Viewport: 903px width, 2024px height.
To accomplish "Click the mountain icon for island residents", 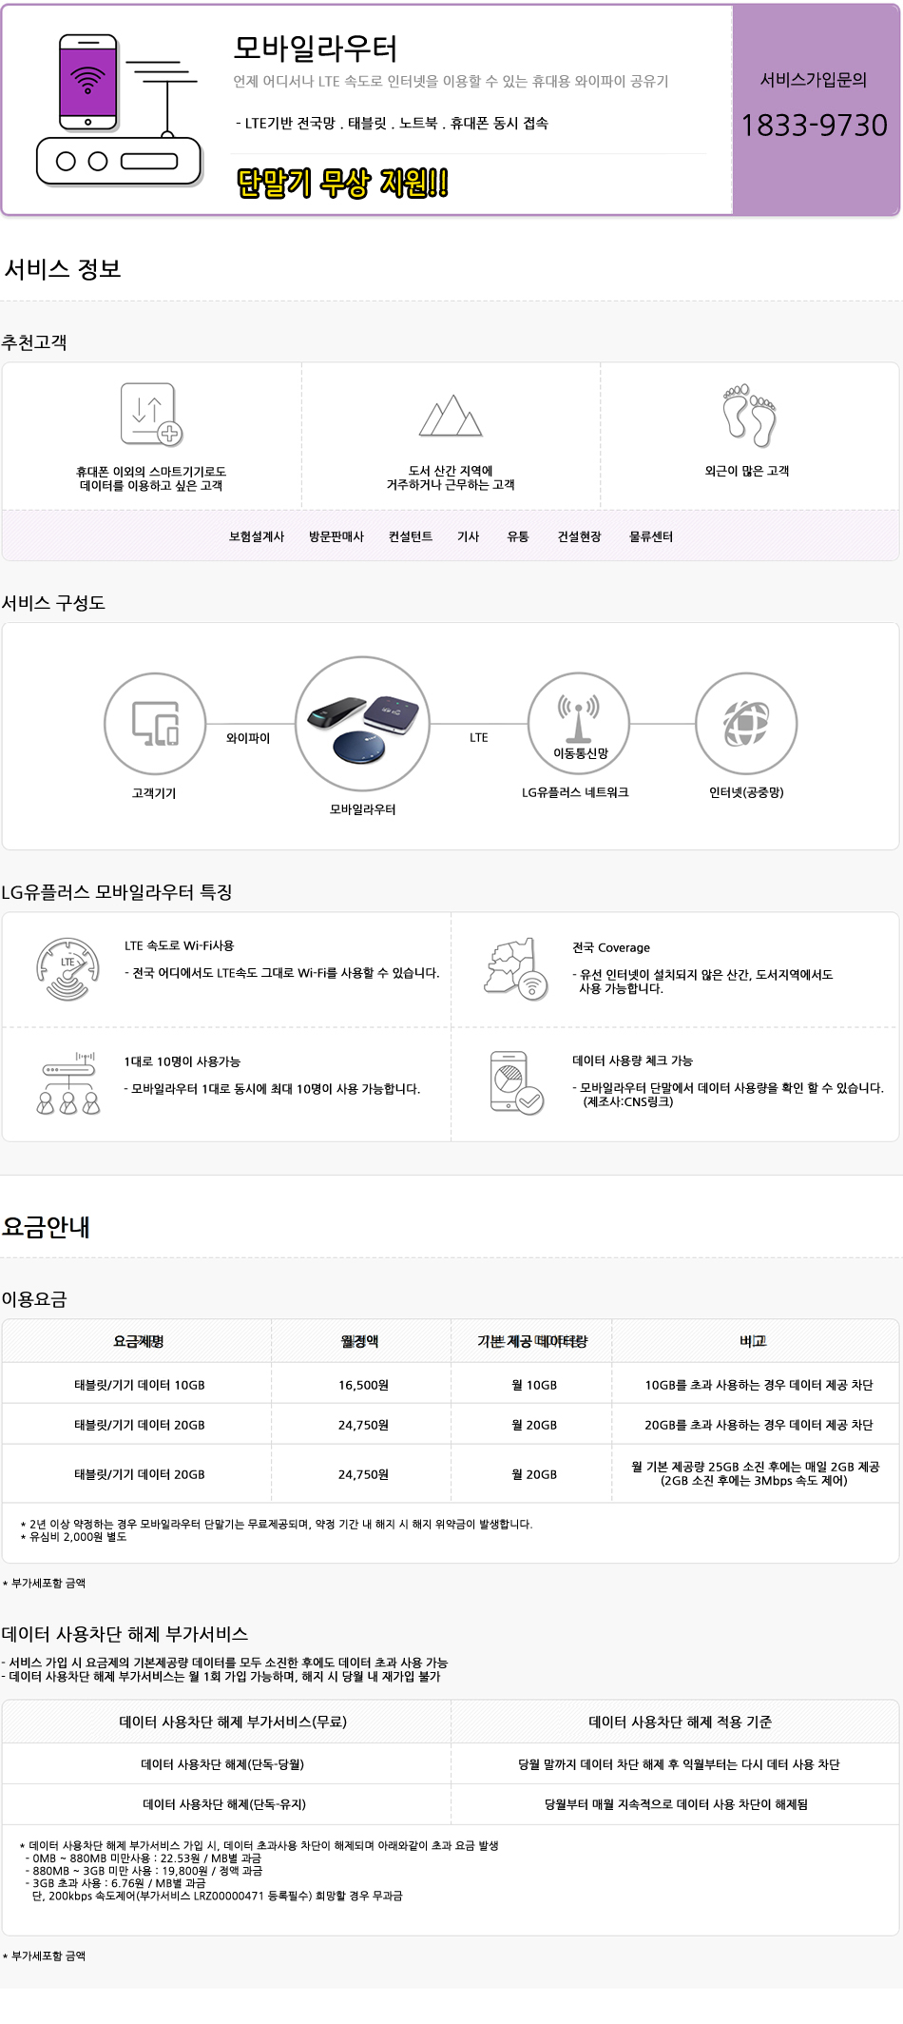I will click(x=451, y=415).
